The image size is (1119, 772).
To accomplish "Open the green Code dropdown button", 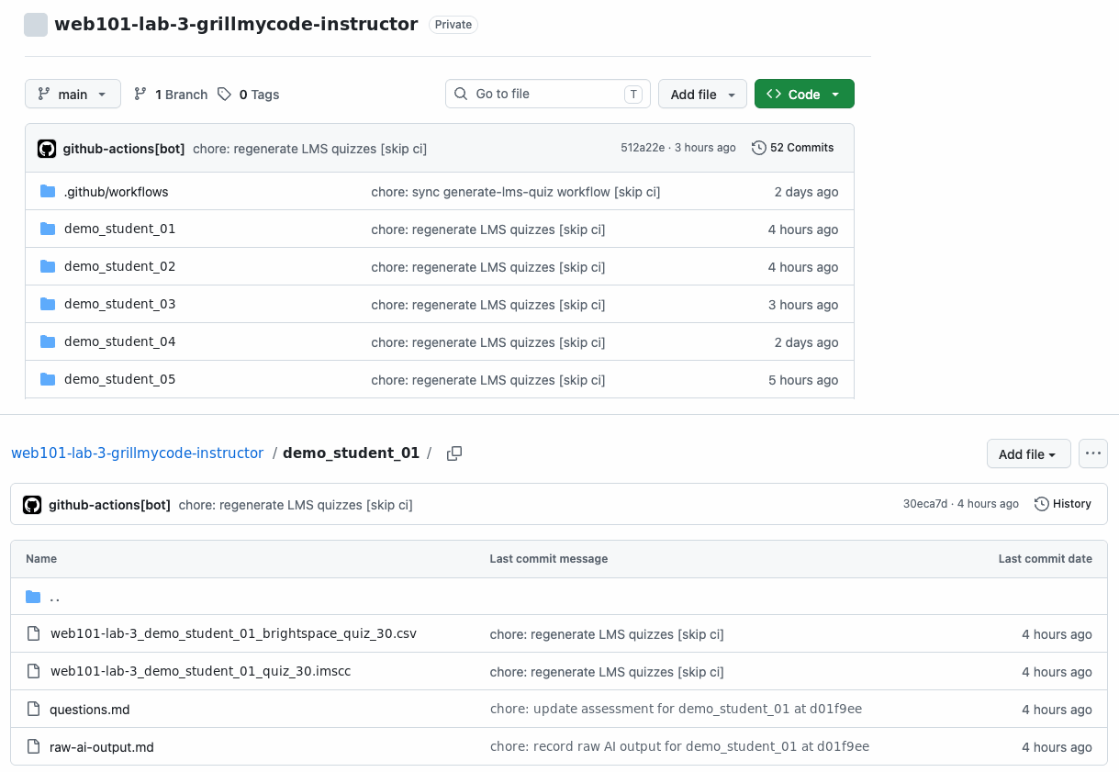I will (804, 95).
